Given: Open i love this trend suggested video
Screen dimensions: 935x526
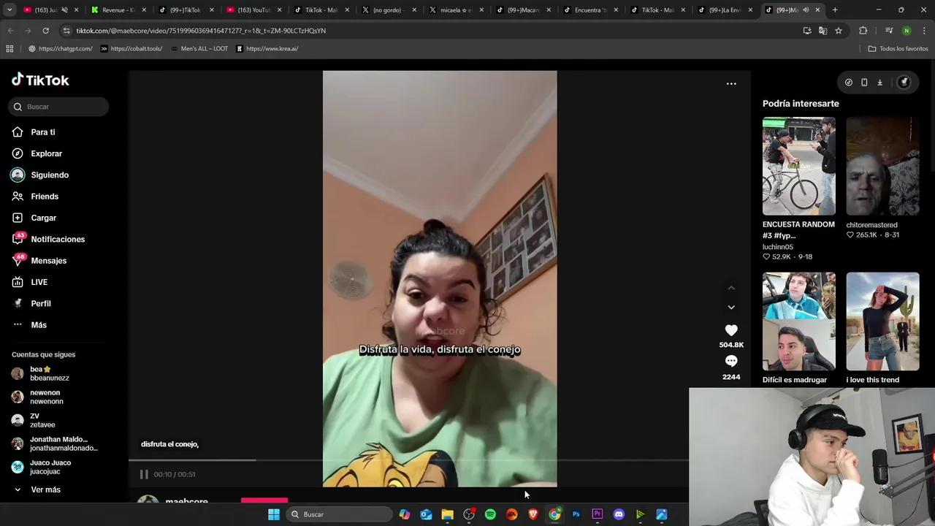Looking at the screenshot, I should tap(882, 321).
